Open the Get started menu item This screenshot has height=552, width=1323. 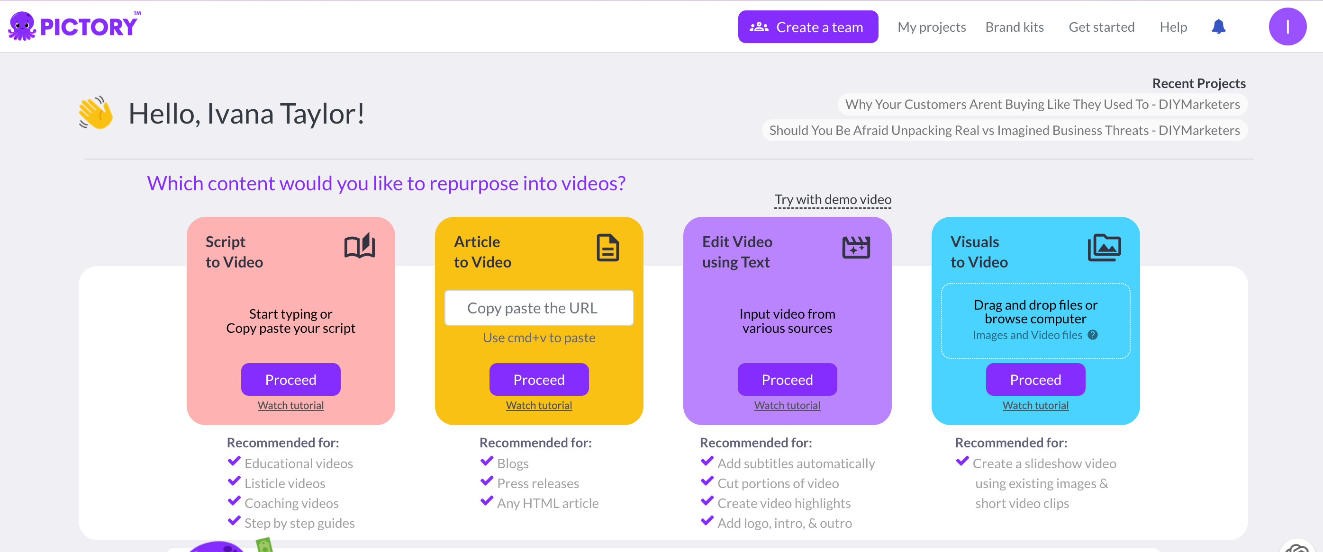tap(1101, 27)
